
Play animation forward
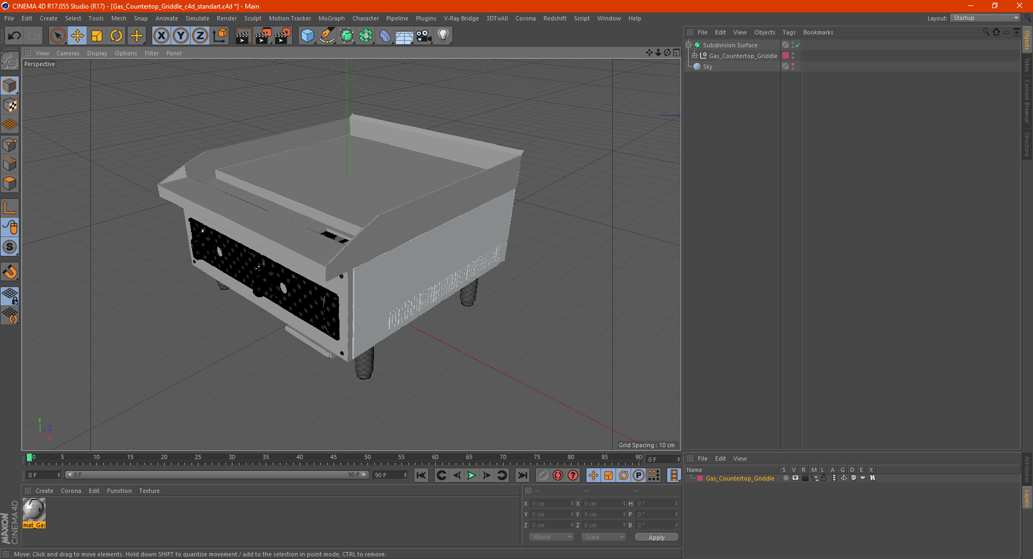[471, 475]
